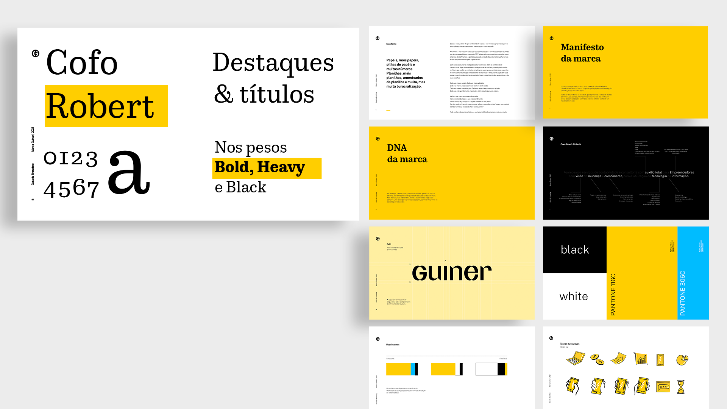Click the 'e Black' text
727x409 pixels.
(x=240, y=187)
